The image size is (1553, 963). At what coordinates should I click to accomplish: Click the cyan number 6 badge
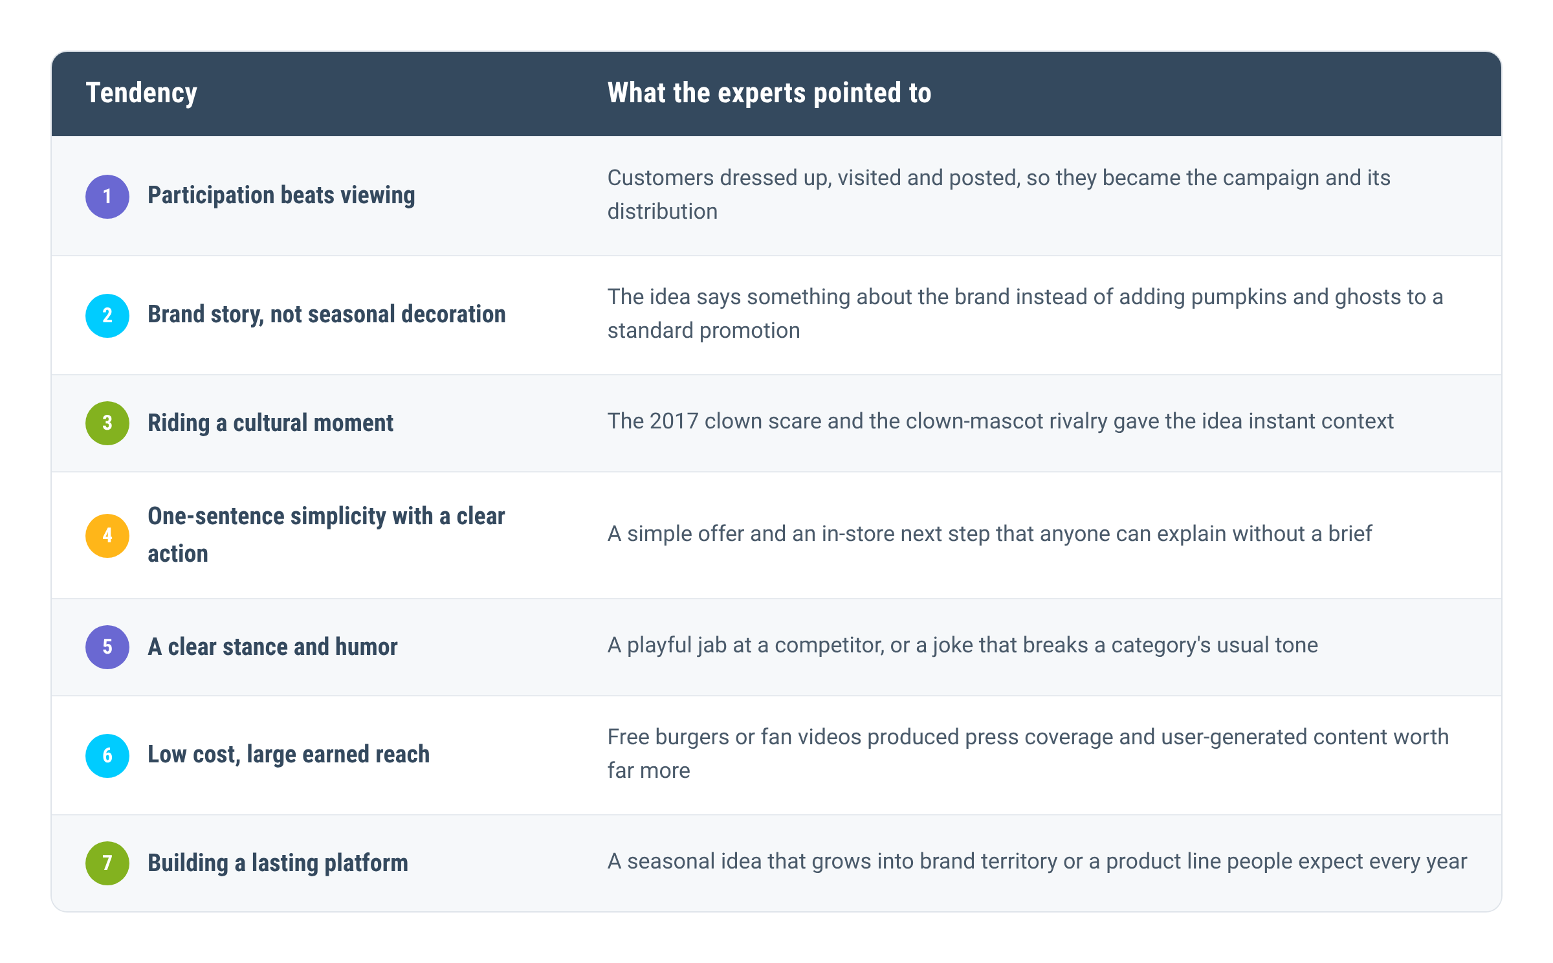(107, 755)
